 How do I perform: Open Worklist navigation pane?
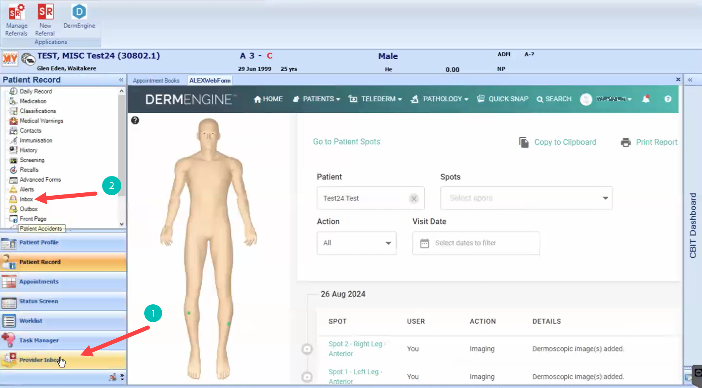[x=63, y=321]
